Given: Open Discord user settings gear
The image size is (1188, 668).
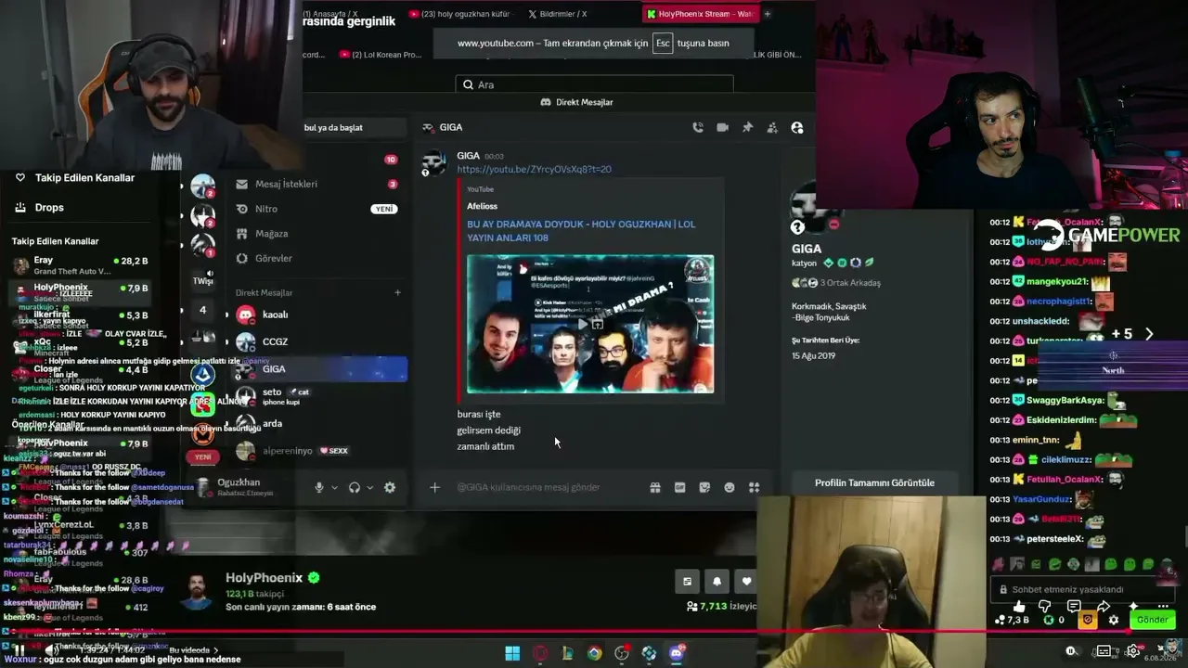Looking at the screenshot, I should tap(390, 487).
